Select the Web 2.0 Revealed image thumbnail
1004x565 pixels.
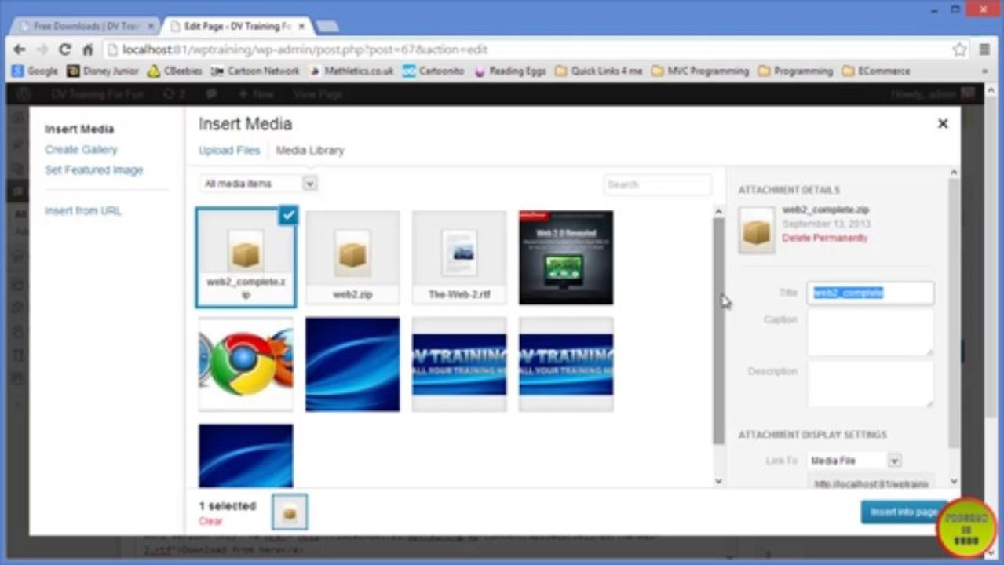click(x=566, y=257)
